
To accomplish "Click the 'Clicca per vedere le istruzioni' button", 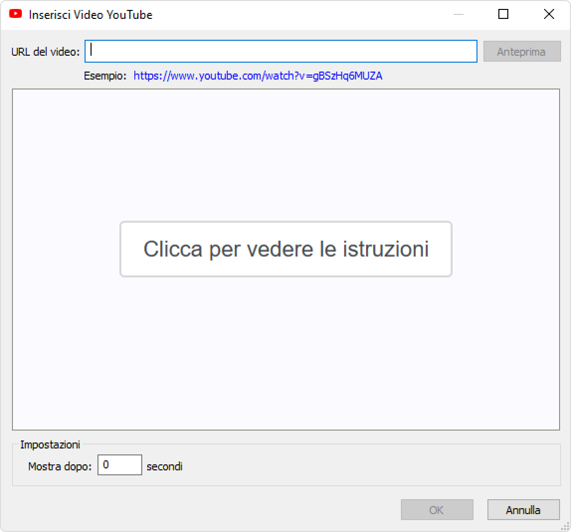I will [286, 249].
